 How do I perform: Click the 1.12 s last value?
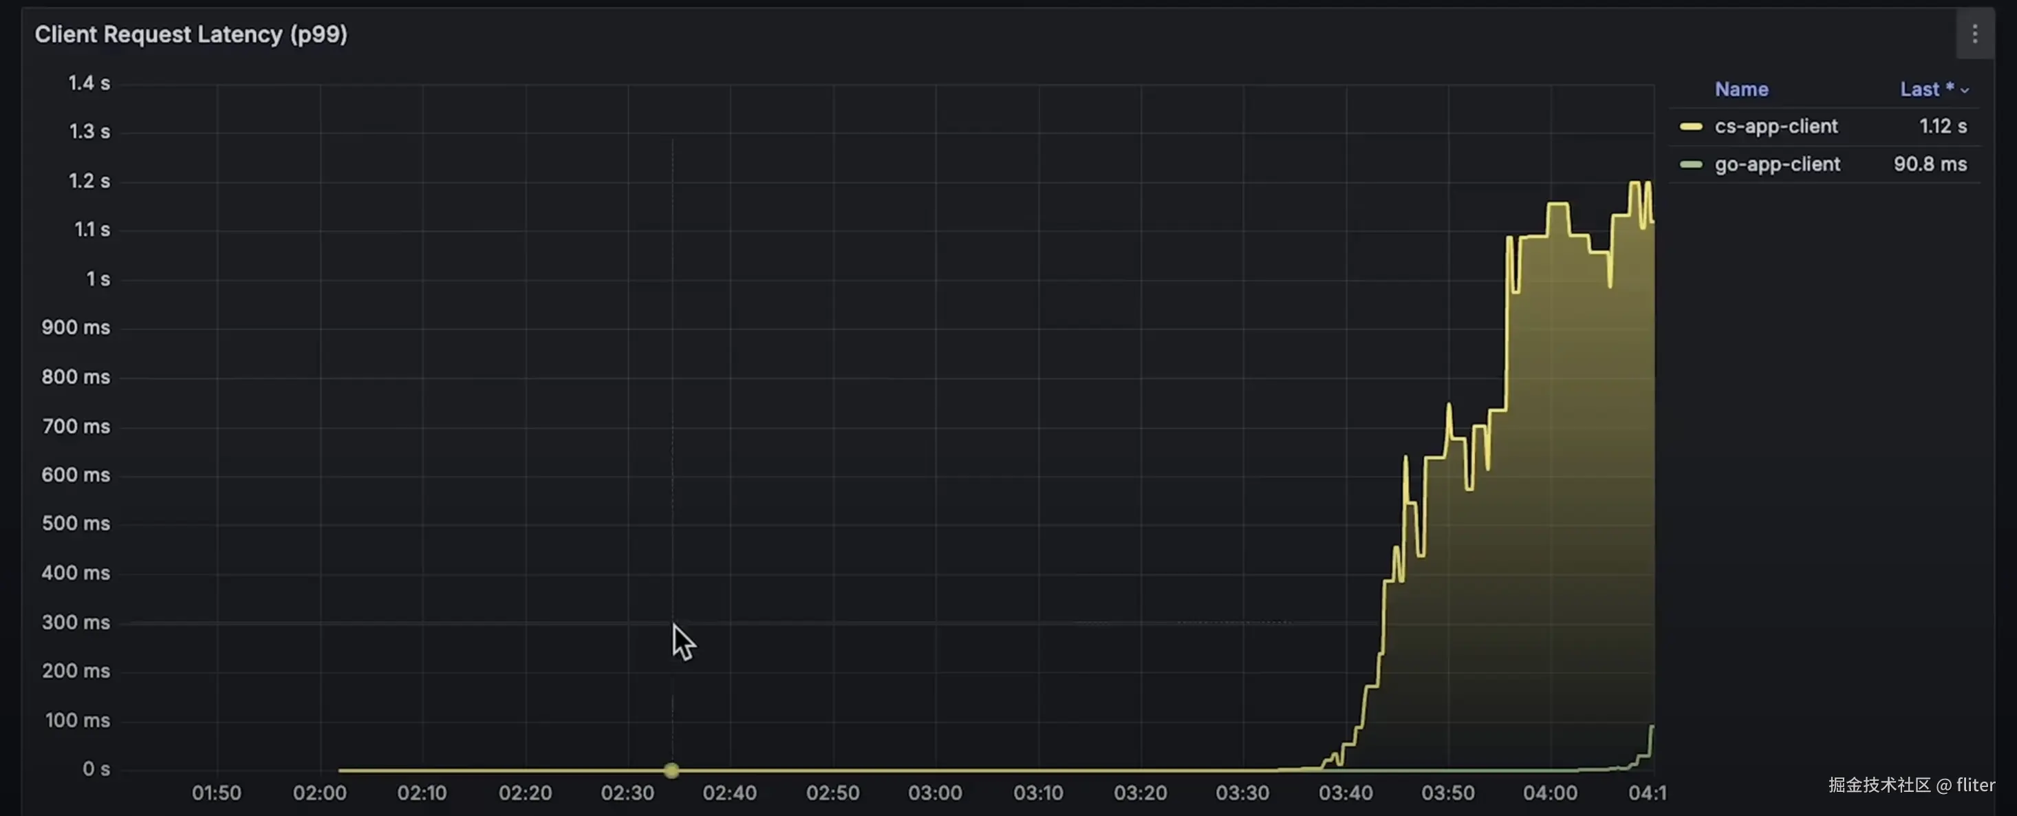point(1942,126)
